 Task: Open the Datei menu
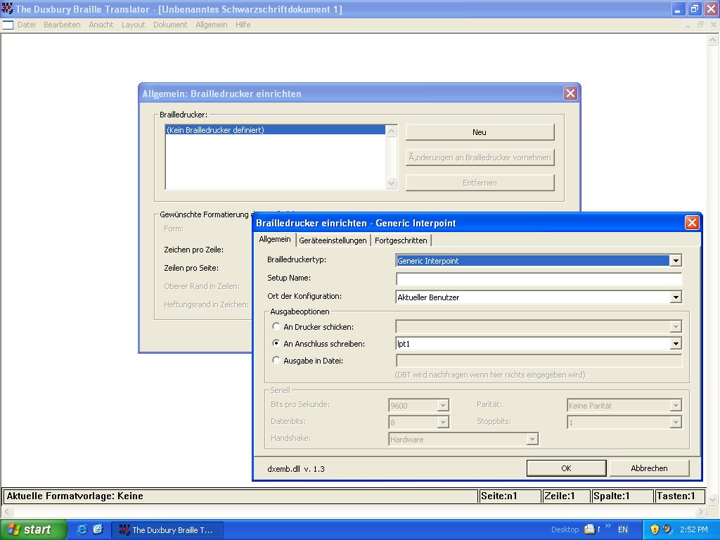click(x=27, y=25)
